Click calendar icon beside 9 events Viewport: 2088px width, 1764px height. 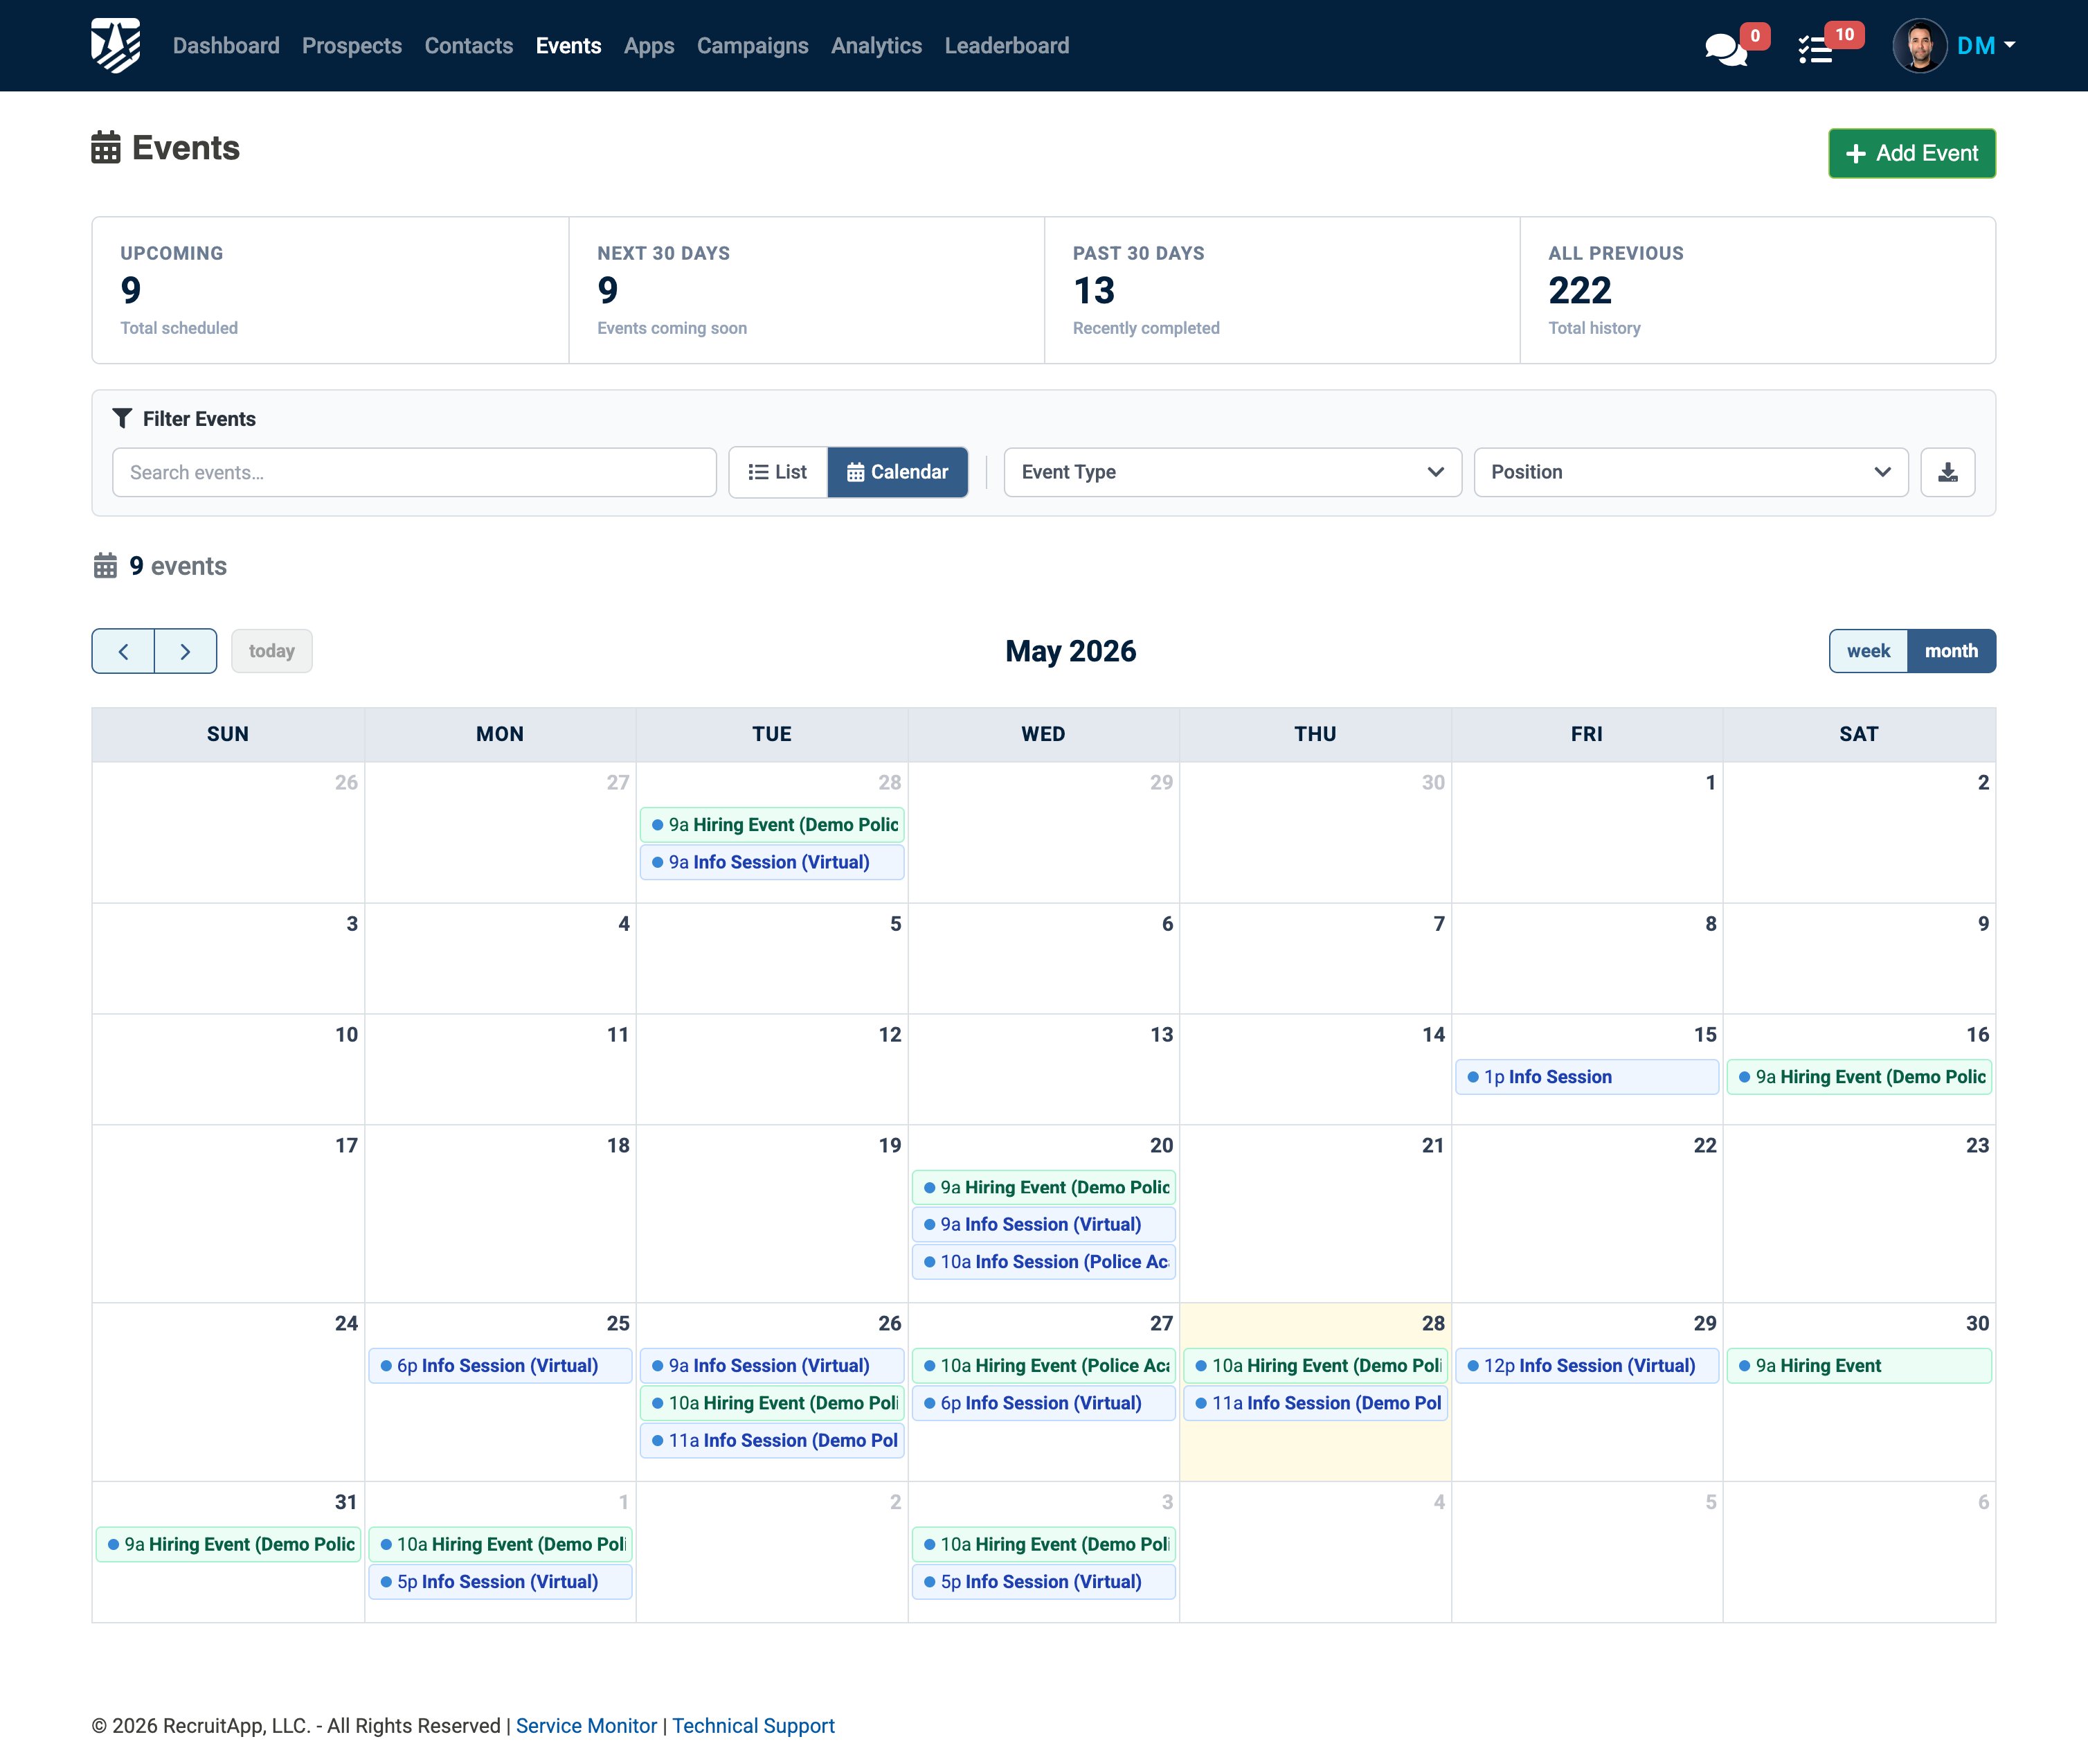[105, 566]
